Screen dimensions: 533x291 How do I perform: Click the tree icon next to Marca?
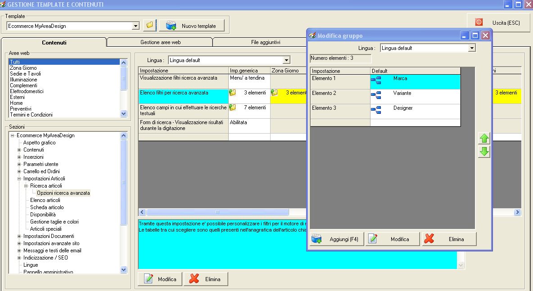(376, 81)
